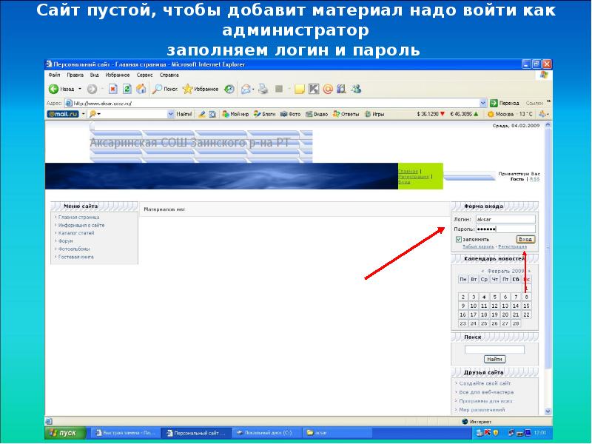Click the Refresh page icon

point(127,89)
